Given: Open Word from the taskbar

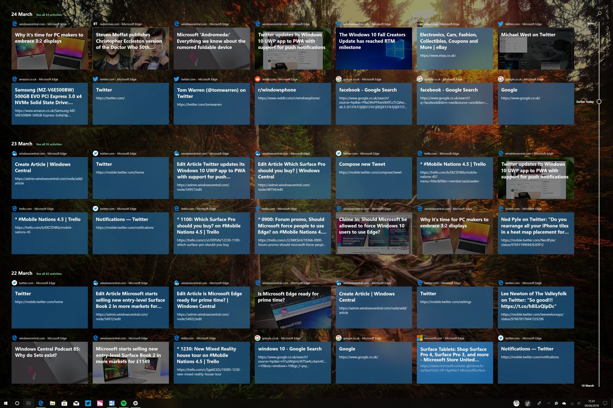Looking at the screenshot, I should coord(112,403).
